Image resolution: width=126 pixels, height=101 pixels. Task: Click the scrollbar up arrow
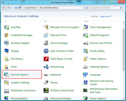124,22
